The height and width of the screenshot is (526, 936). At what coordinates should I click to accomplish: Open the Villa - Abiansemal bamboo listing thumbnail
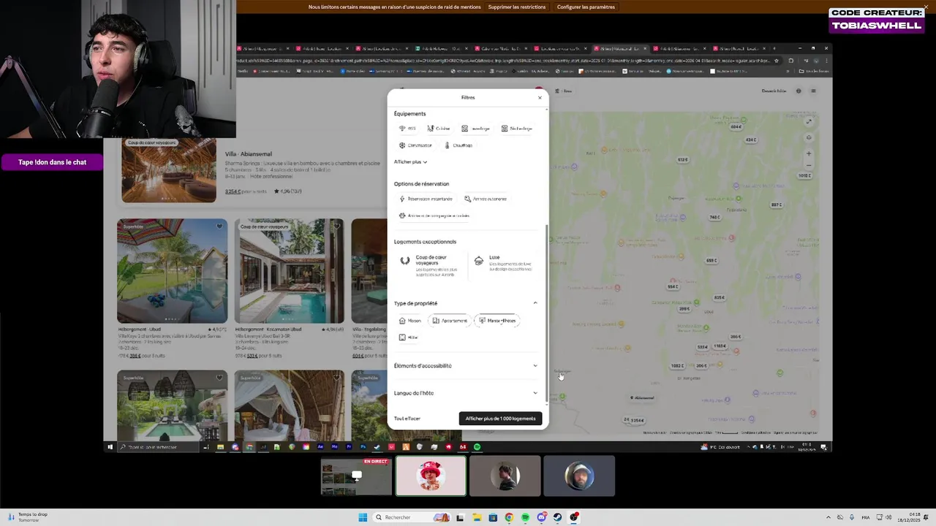coord(169,169)
